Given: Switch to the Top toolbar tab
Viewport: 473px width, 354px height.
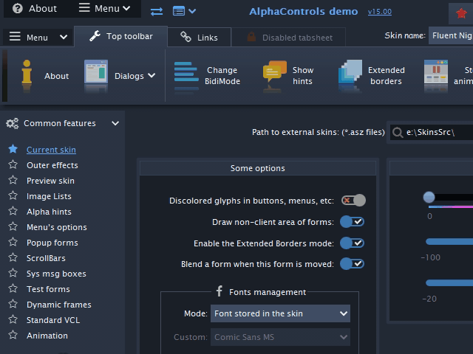Looking at the screenshot, I should click(x=120, y=36).
